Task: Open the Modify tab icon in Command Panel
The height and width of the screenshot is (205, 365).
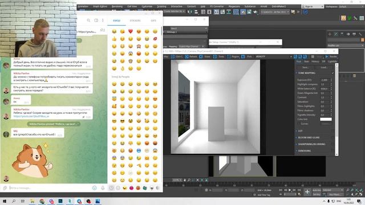Action: [336, 34]
